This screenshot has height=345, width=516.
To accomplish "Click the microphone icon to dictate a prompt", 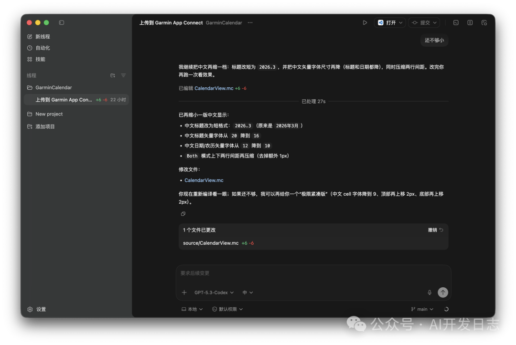I will coord(429,292).
